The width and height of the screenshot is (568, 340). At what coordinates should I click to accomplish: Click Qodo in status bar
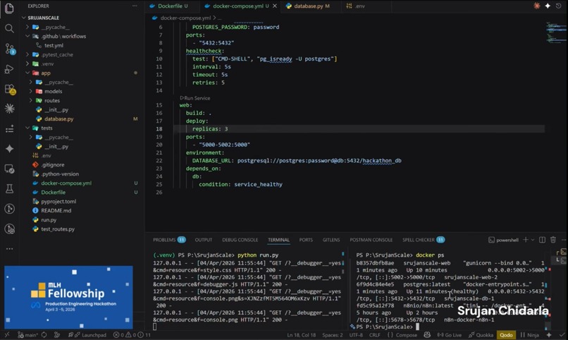(506, 335)
